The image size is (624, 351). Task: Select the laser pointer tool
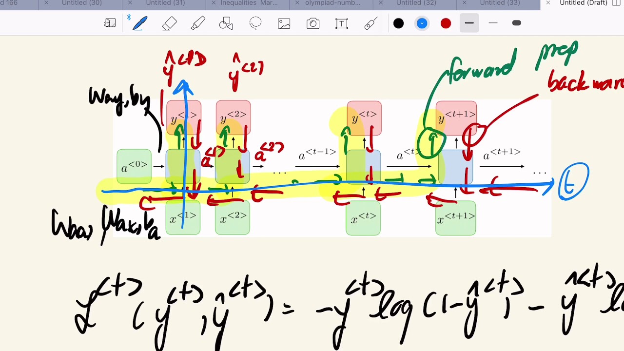pyautogui.click(x=370, y=23)
